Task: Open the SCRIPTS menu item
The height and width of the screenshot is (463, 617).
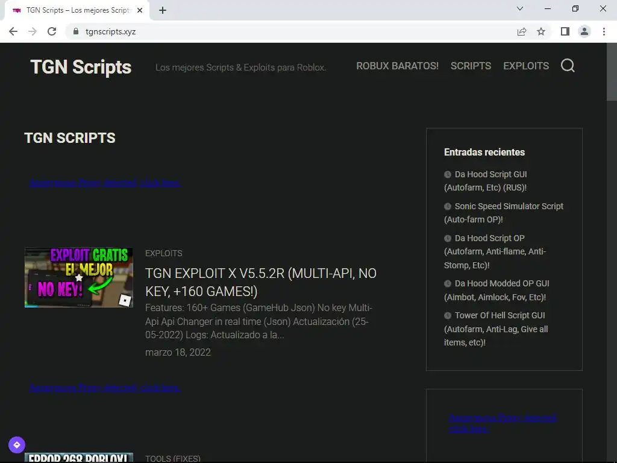Action: point(471,66)
